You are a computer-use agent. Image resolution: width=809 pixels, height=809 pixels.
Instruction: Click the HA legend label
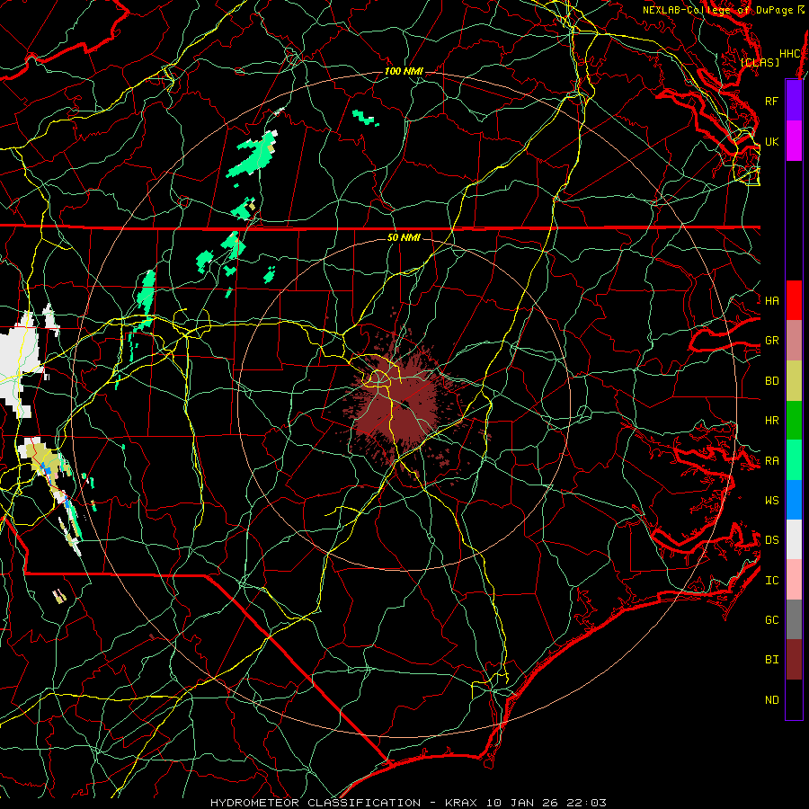(x=772, y=300)
